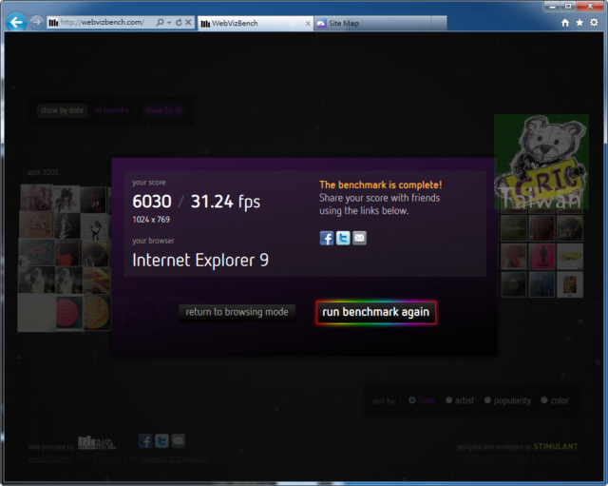Click show by date button
The height and width of the screenshot is (486, 608).
point(62,110)
